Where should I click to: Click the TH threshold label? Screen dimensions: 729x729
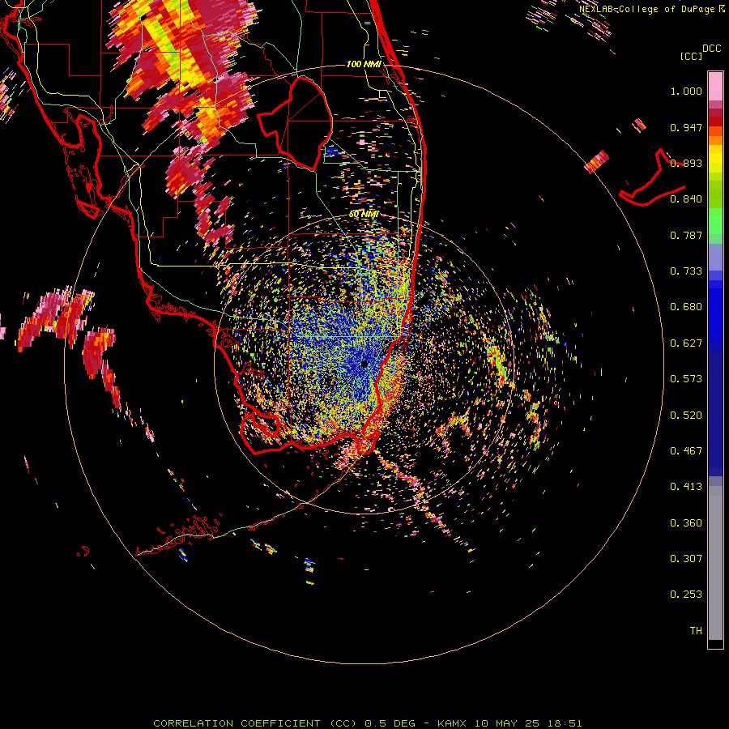696,631
